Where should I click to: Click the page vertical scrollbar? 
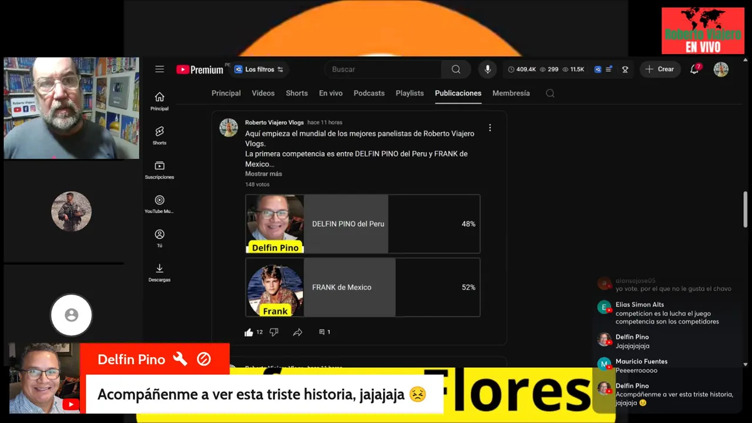click(x=746, y=209)
